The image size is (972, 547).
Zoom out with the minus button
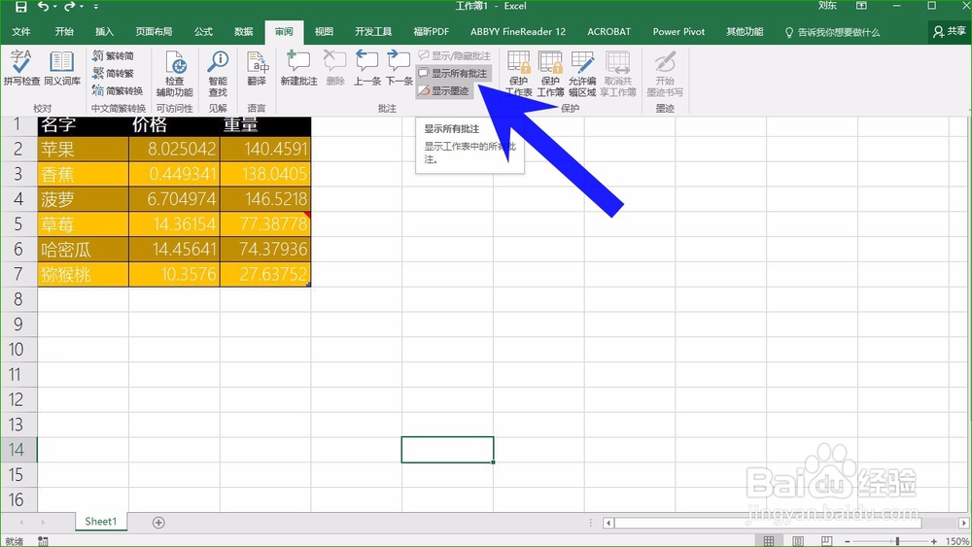[x=848, y=541]
